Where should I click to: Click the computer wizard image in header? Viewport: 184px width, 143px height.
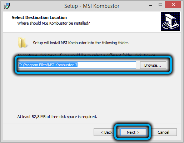point(170,21)
